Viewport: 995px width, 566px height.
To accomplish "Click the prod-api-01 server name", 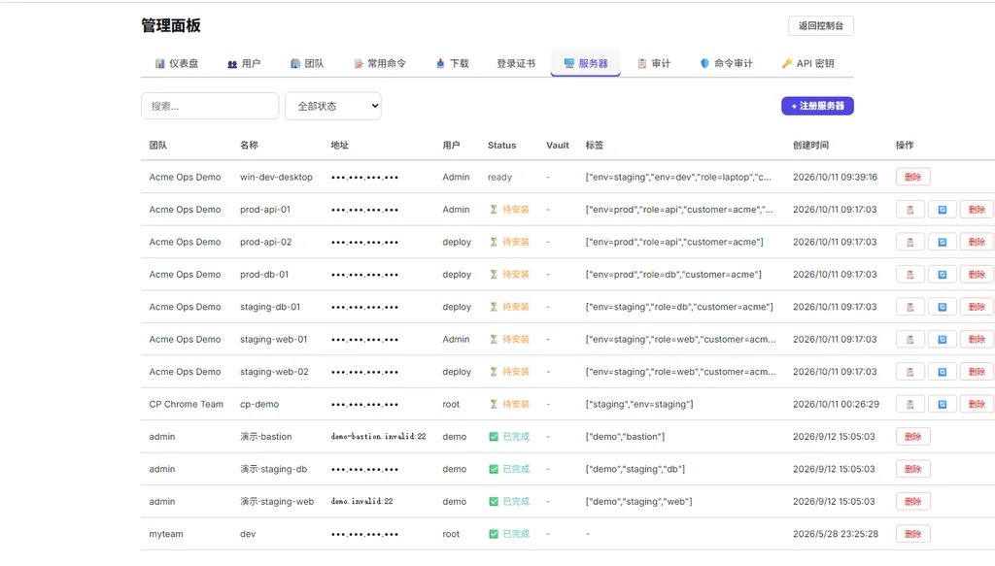I will click(x=265, y=209).
